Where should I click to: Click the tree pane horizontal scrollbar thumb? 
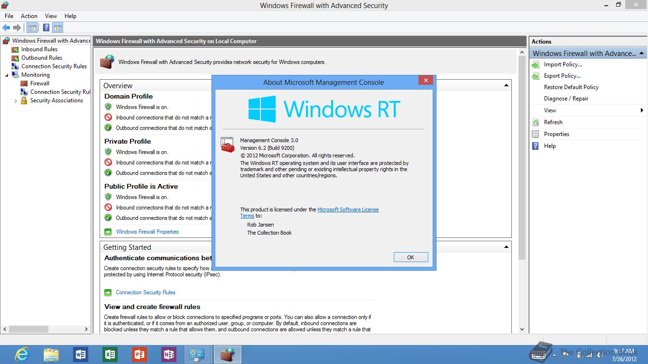[x=28, y=329]
